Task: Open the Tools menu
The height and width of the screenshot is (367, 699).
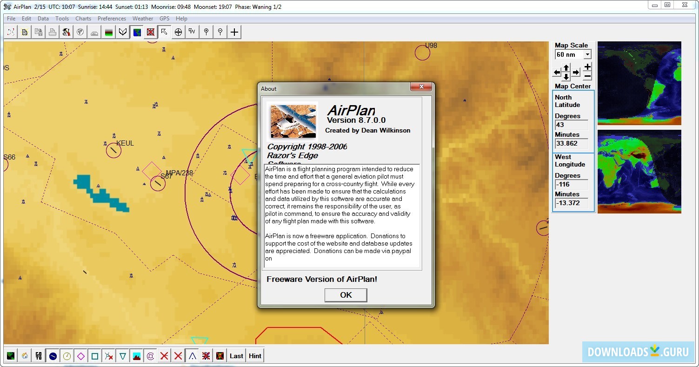Action: pyautogui.click(x=62, y=19)
